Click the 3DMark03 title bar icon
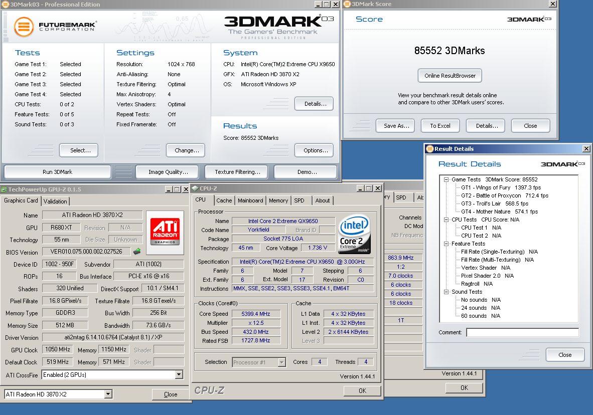This screenshot has width=593, height=415. (x=6, y=4)
